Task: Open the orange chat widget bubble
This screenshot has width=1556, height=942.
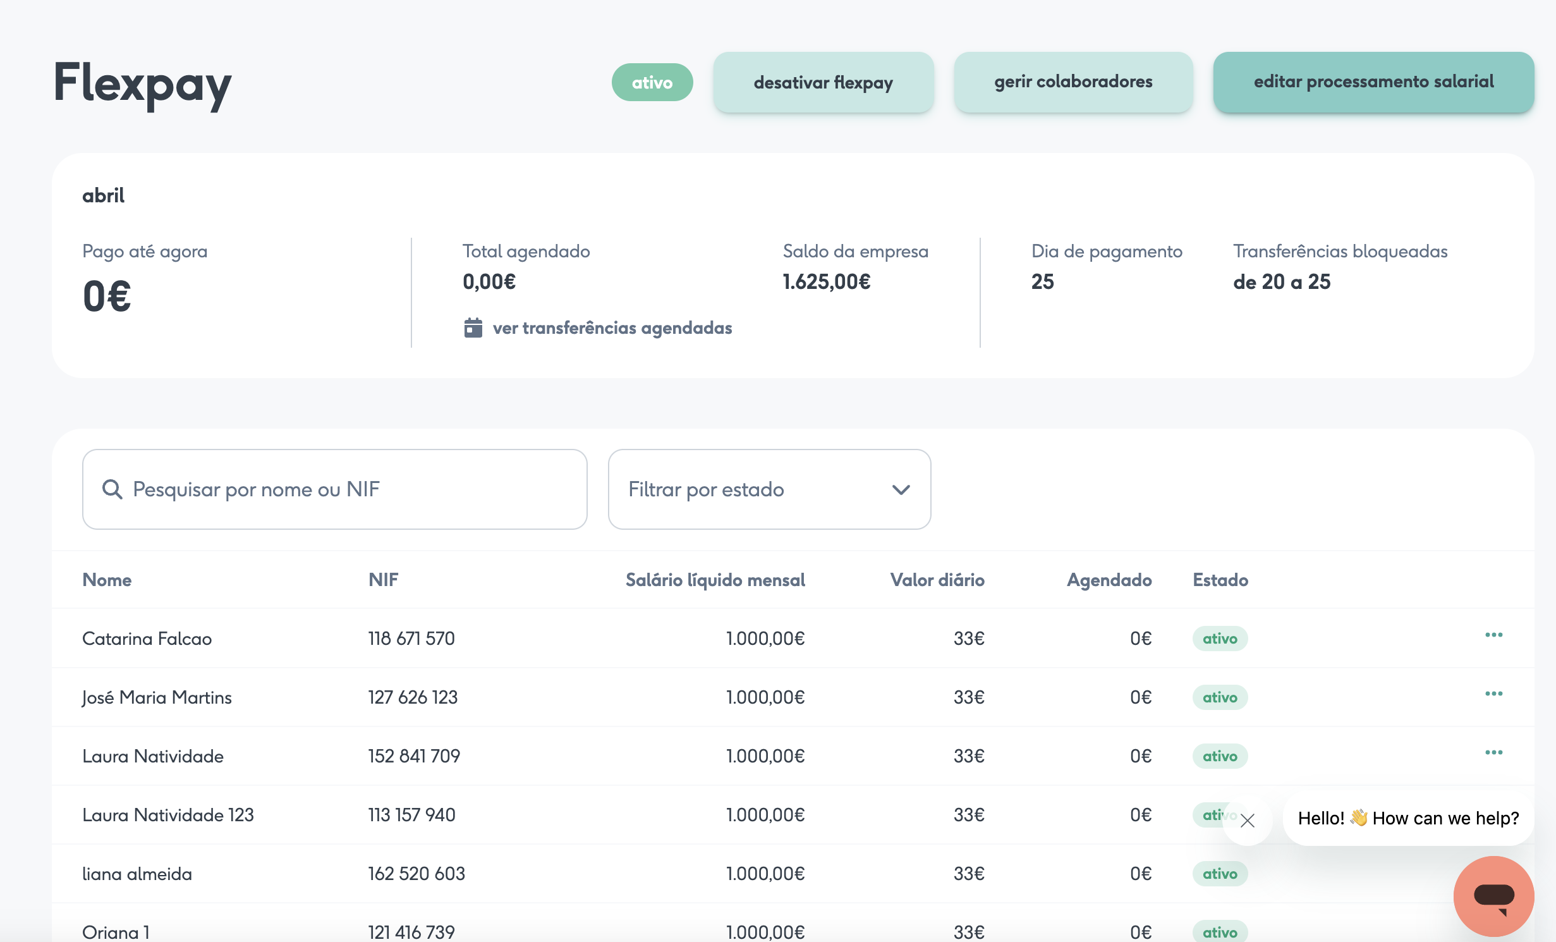Action: pyautogui.click(x=1493, y=896)
